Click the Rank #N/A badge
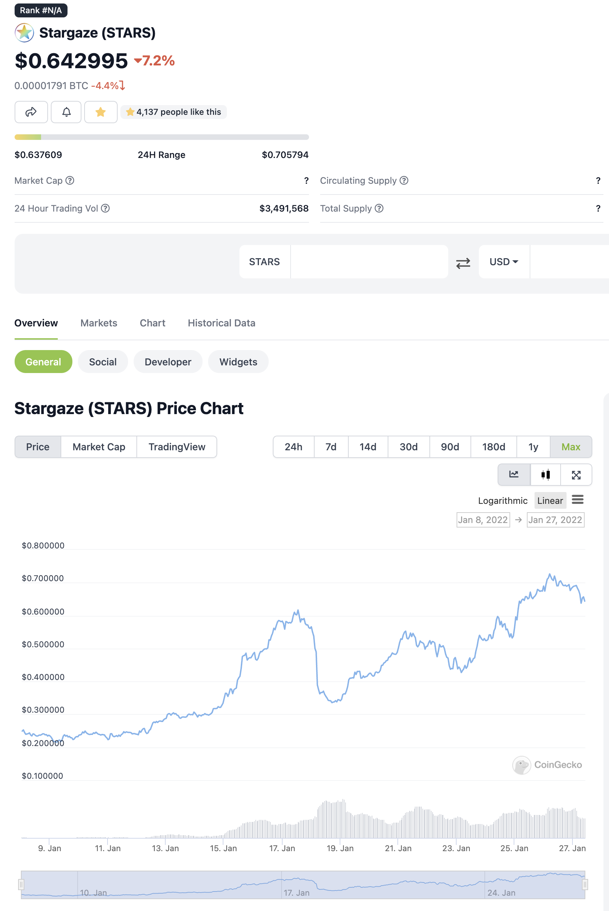This screenshot has height=911, width=609. [41, 10]
